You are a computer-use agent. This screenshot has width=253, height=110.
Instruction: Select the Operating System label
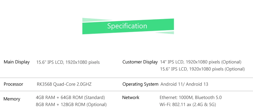click(x=140, y=84)
